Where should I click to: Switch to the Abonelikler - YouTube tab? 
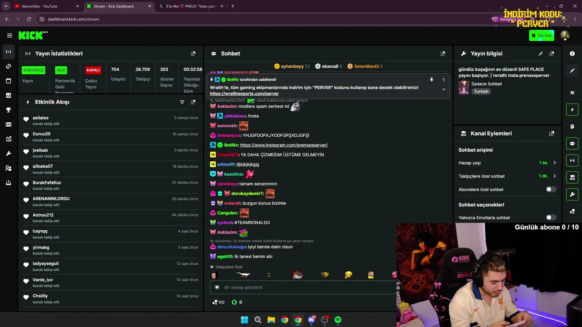(46, 6)
